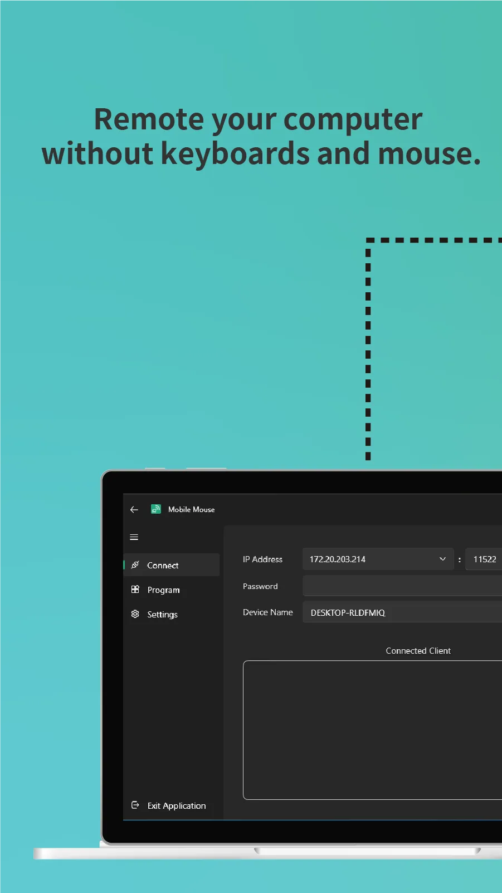Click the Mobile Mouse title text
502x893 pixels.
191,509
